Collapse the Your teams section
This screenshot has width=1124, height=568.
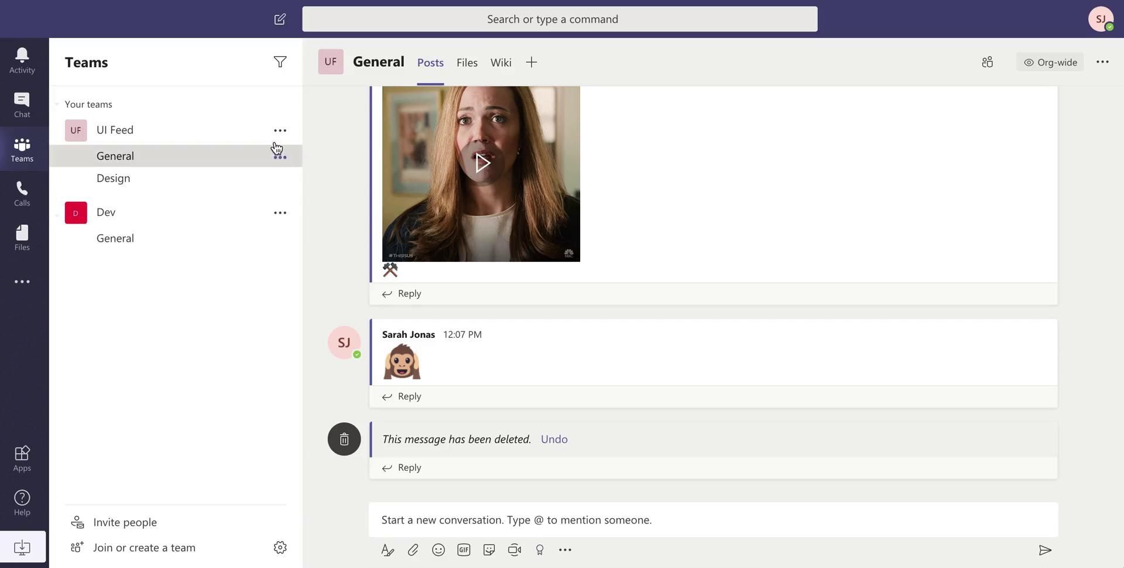coord(57,104)
